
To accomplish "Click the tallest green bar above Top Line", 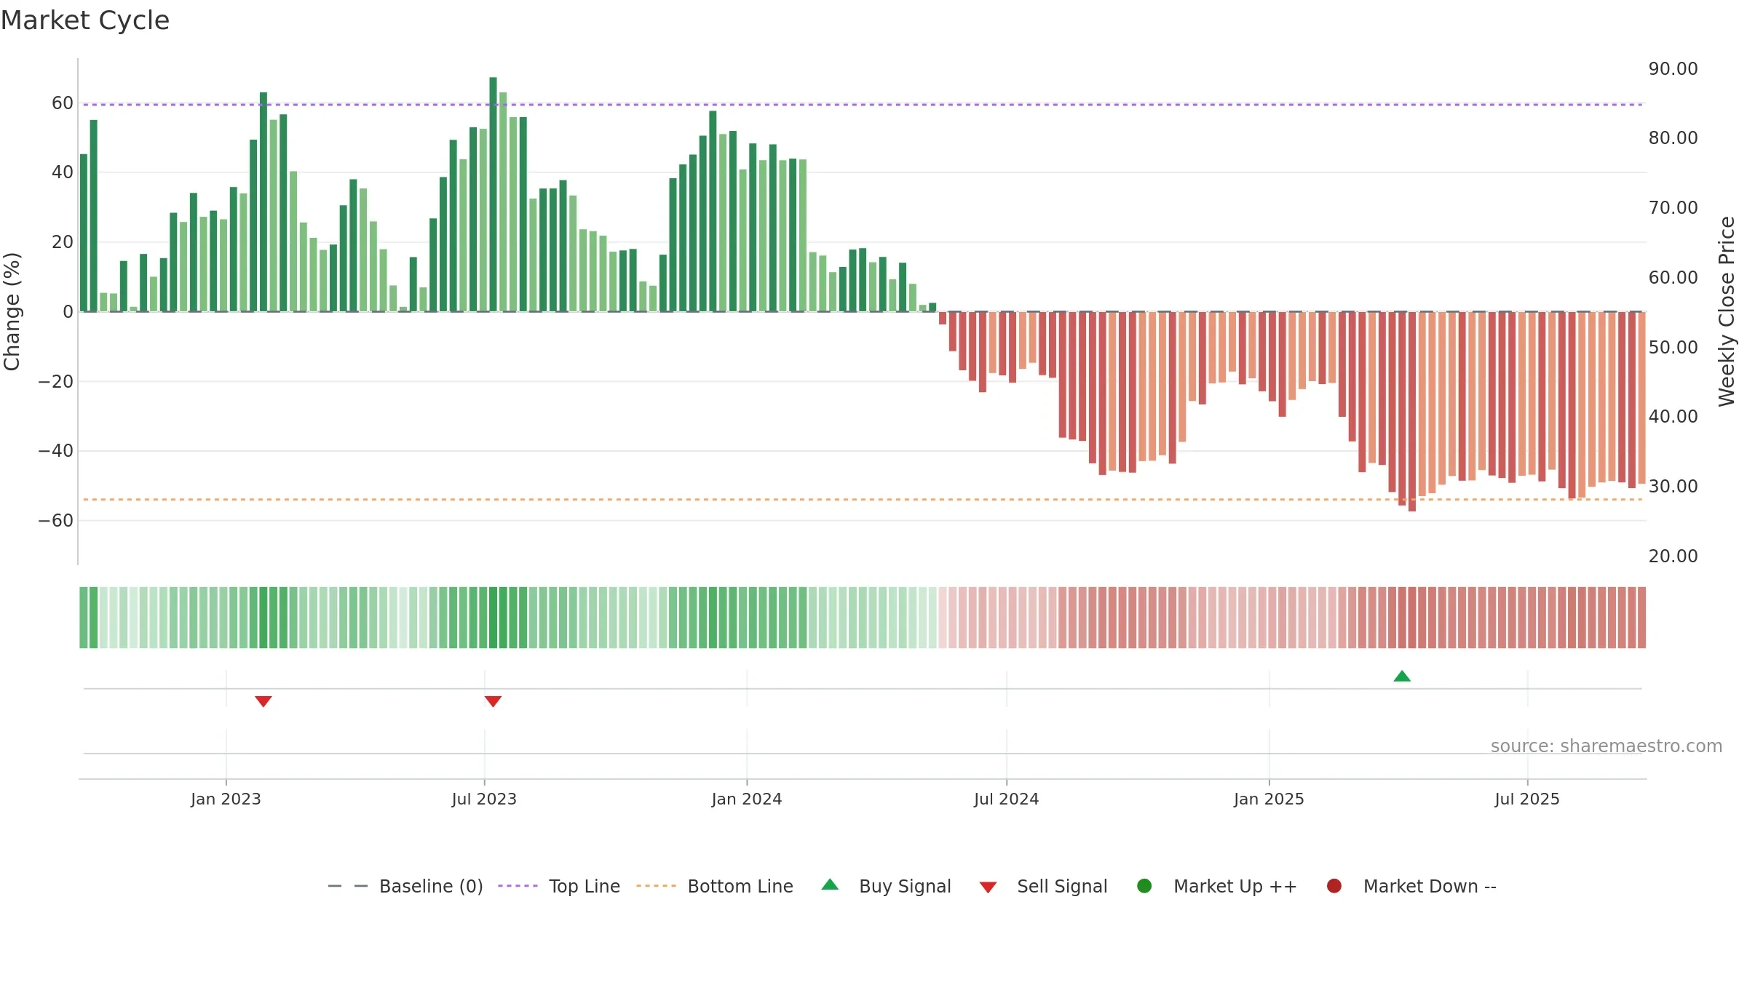I will 493,194.
